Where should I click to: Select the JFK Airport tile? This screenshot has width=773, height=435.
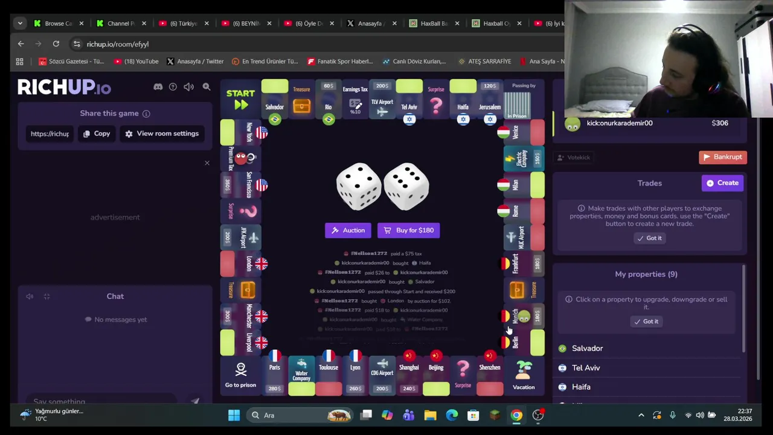240,237
